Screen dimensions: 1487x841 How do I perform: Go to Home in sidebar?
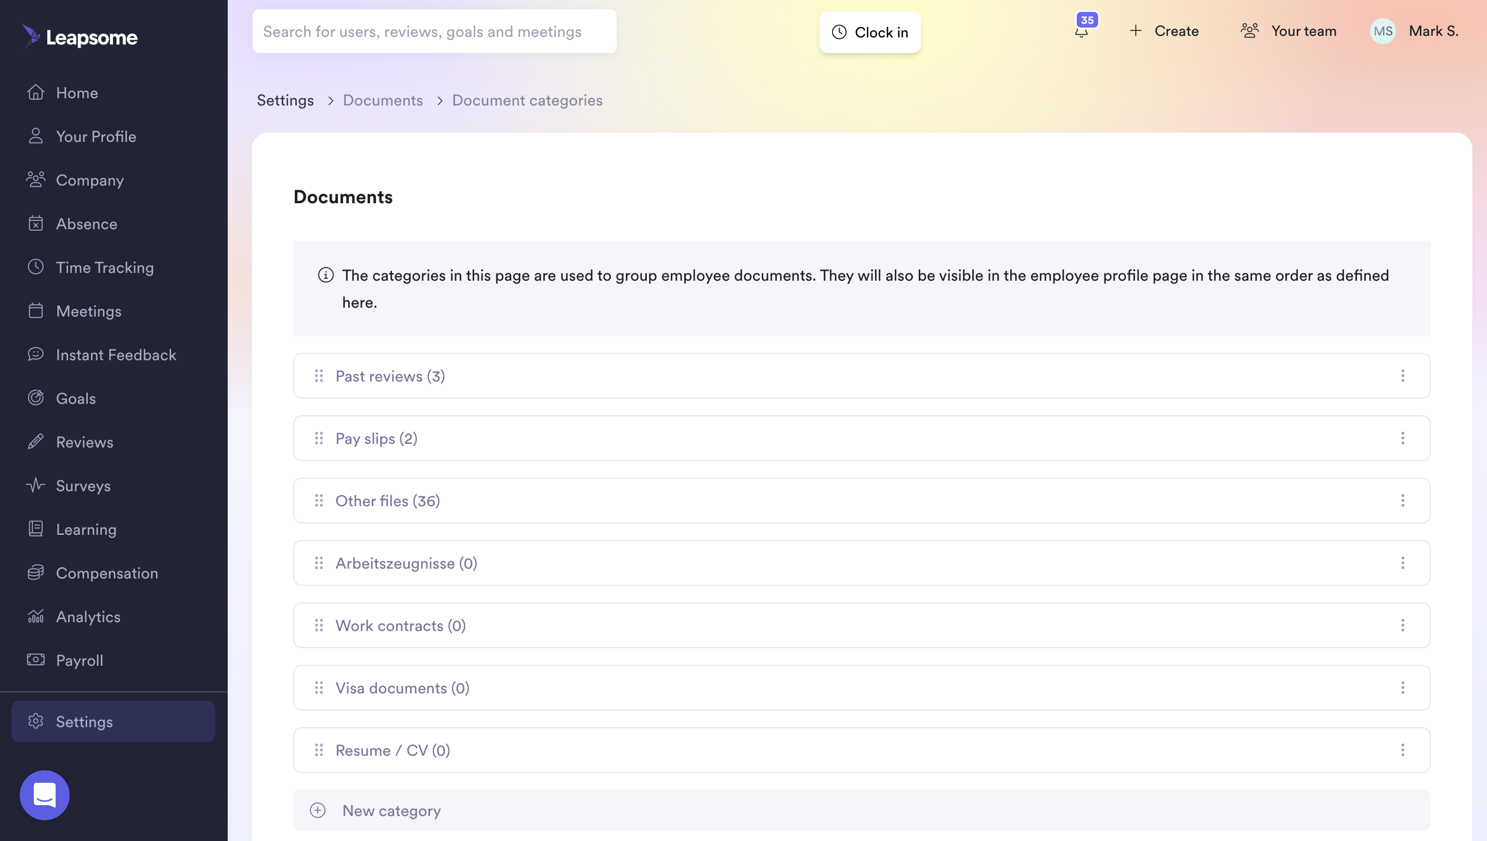pos(77,93)
